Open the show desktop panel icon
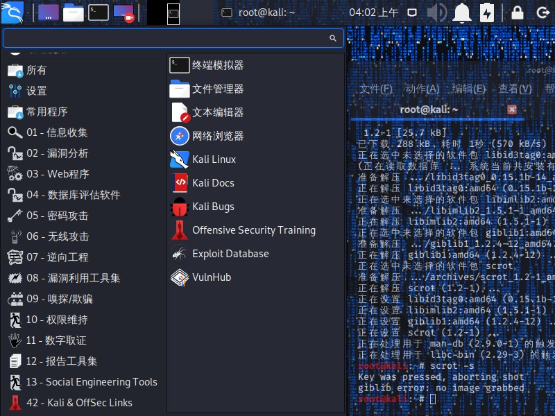 click(49, 12)
